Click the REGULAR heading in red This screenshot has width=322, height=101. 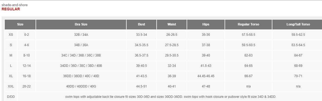[11, 9]
